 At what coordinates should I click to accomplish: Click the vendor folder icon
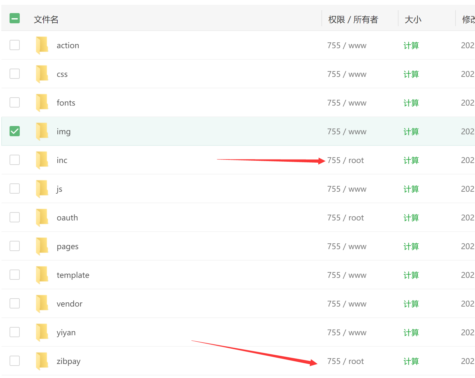coord(42,304)
